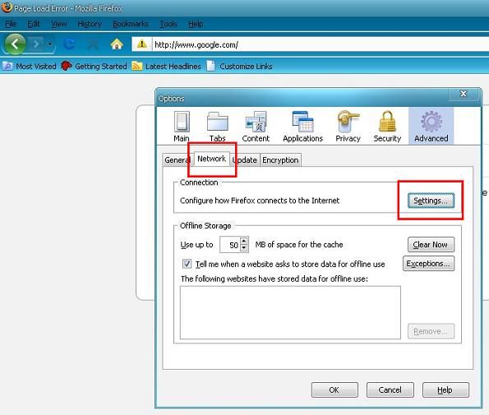Open the Bookmarks menu
489x415 pixels.
point(131,24)
